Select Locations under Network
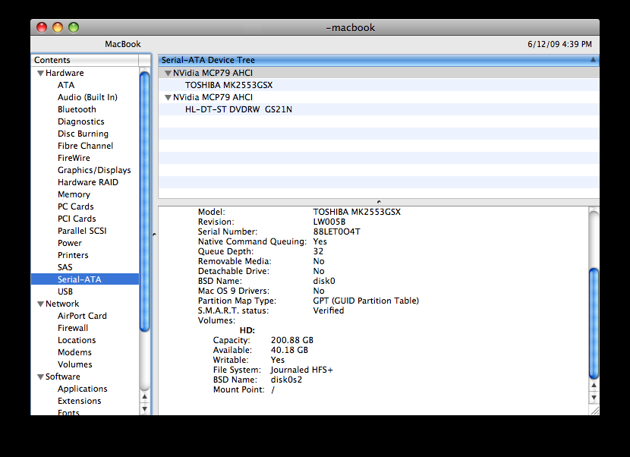The width and height of the screenshot is (630, 457). click(77, 340)
